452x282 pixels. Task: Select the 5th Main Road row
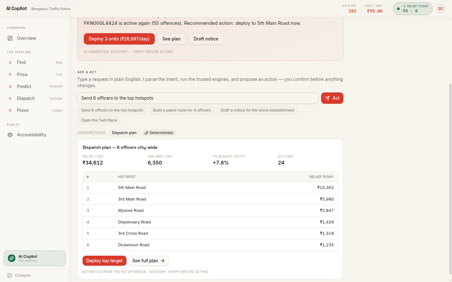[x=210, y=188]
